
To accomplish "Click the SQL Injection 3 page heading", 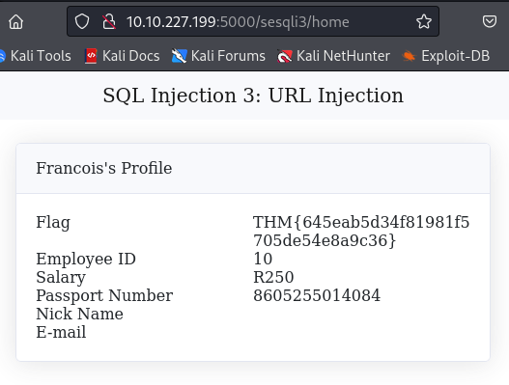I will tap(253, 96).
